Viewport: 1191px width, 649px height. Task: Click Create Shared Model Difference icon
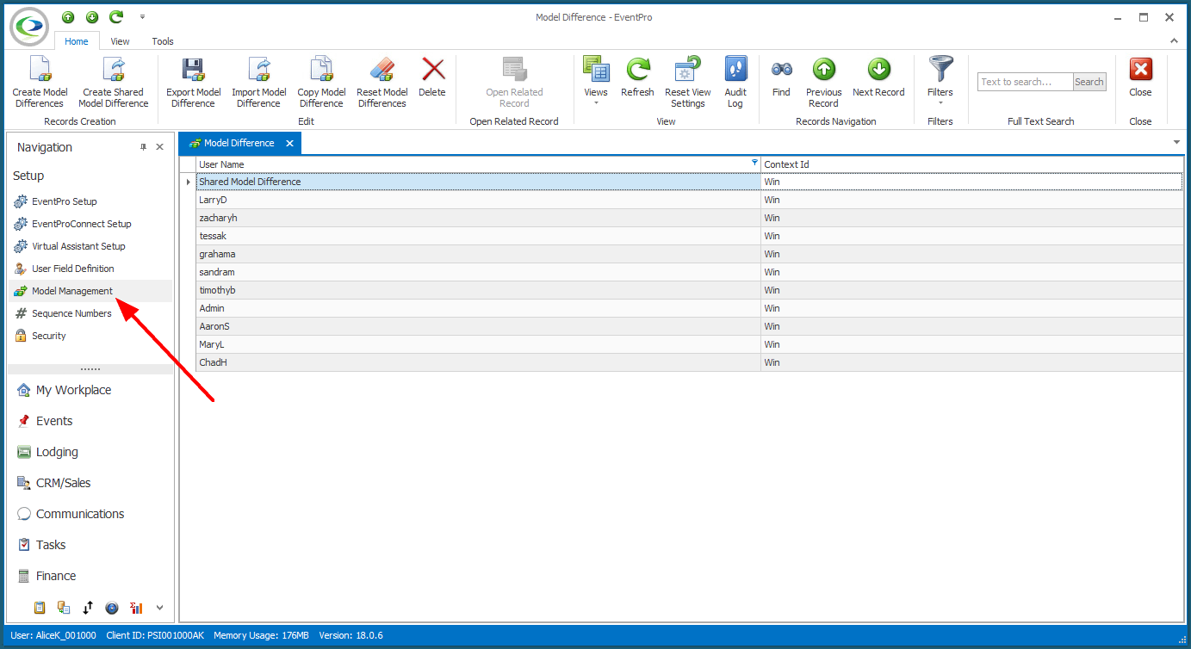tap(114, 70)
